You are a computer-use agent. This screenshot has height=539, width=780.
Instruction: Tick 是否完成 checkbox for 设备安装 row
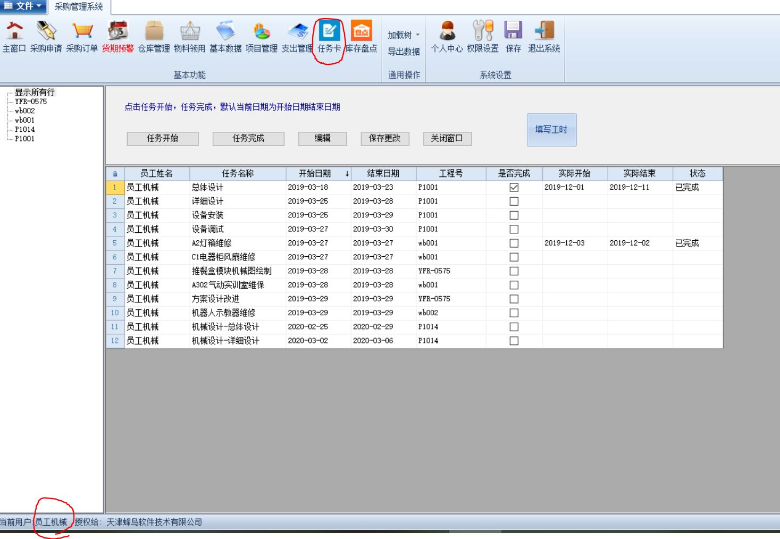(x=514, y=215)
